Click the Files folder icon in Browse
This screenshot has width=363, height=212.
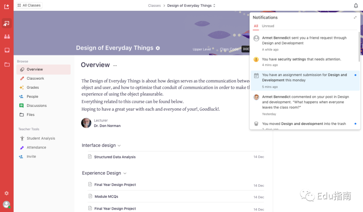22,115
